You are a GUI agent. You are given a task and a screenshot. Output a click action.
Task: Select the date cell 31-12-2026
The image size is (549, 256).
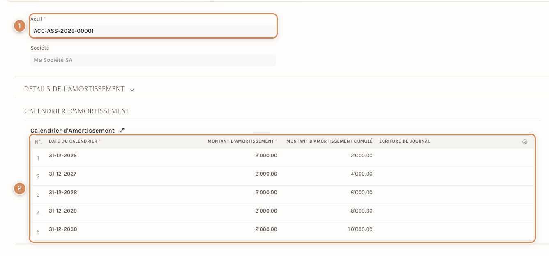(x=63, y=156)
